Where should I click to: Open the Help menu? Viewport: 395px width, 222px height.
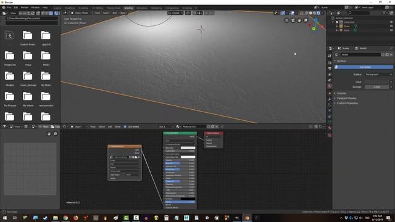click(x=45, y=7)
